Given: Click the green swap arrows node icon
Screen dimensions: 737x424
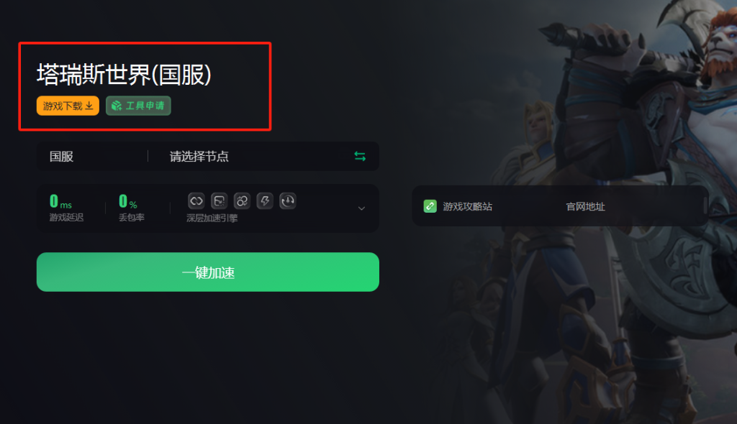Looking at the screenshot, I should click(x=360, y=157).
